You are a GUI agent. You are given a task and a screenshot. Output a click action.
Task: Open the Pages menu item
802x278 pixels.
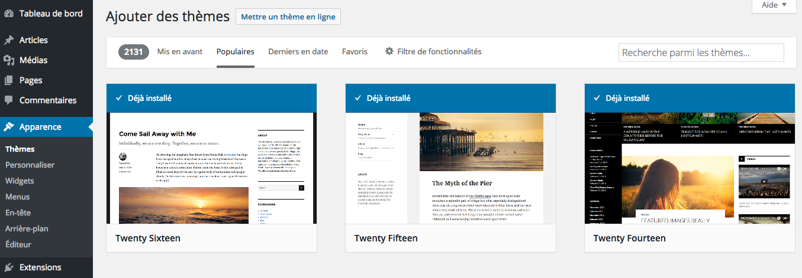46,80
